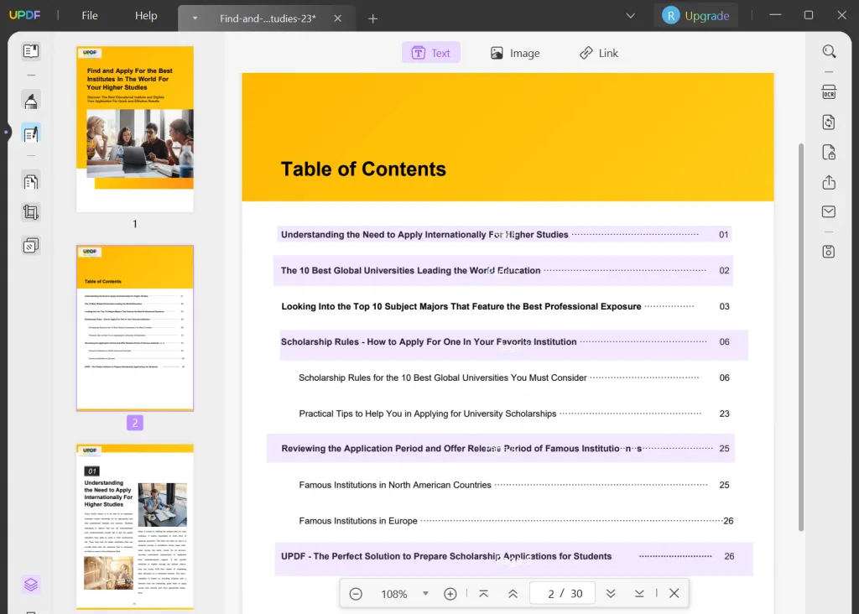Select the Crop Pages tool
Image resolution: width=859 pixels, height=614 pixels.
[31, 213]
